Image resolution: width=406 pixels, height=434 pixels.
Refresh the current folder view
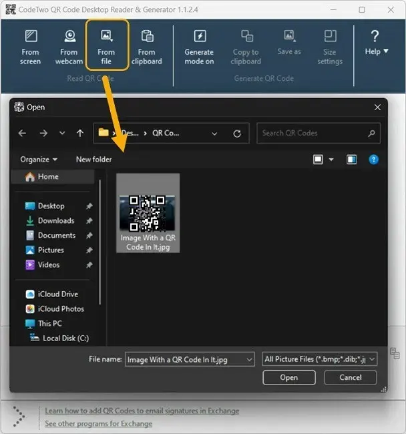pos(237,134)
